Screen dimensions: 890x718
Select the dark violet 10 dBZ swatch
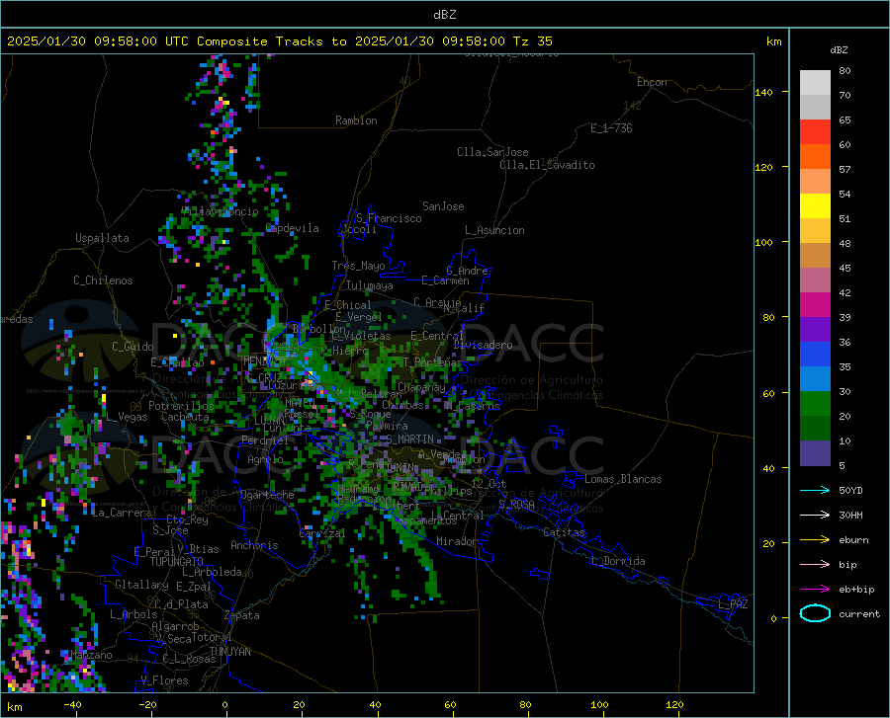[x=815, y=453]
